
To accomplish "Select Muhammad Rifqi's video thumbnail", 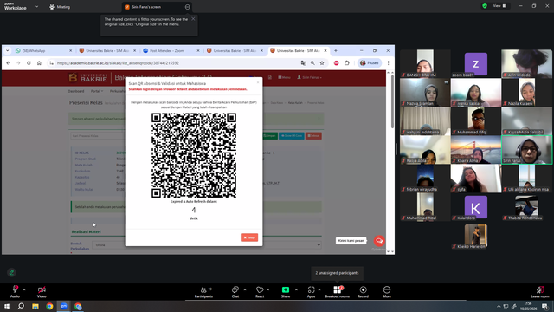I will coord(475,121).
